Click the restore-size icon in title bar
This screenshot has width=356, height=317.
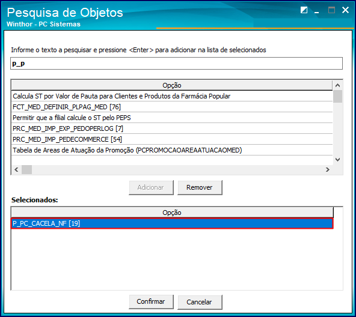click(304, 10)
